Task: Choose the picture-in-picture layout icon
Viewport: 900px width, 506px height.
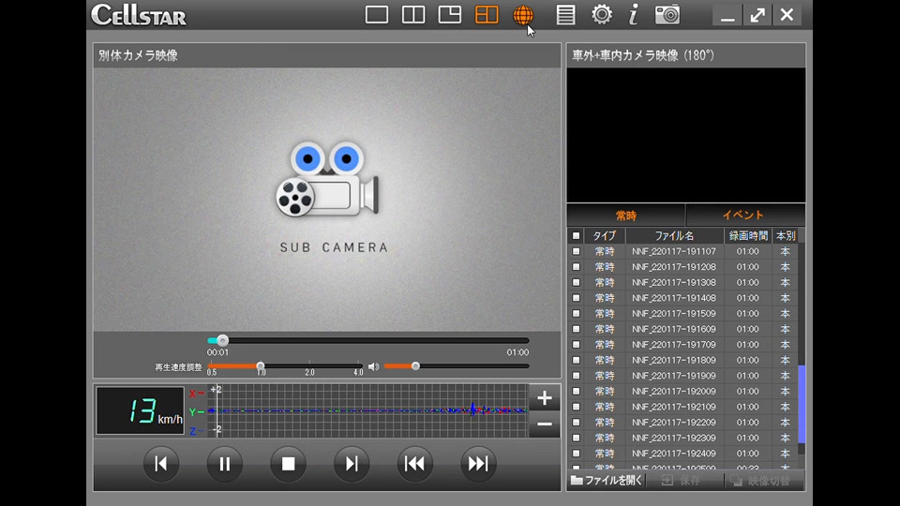Action: 450,15
